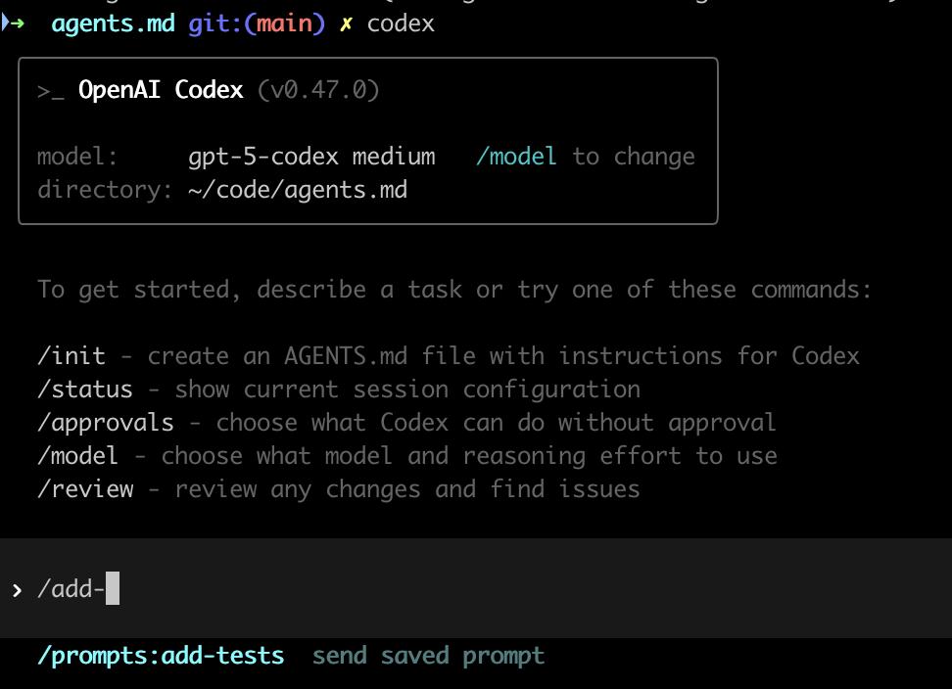952x689 pixels.
Task: Click the shell prompt arrow icon
Action: [x=13, y=23]
